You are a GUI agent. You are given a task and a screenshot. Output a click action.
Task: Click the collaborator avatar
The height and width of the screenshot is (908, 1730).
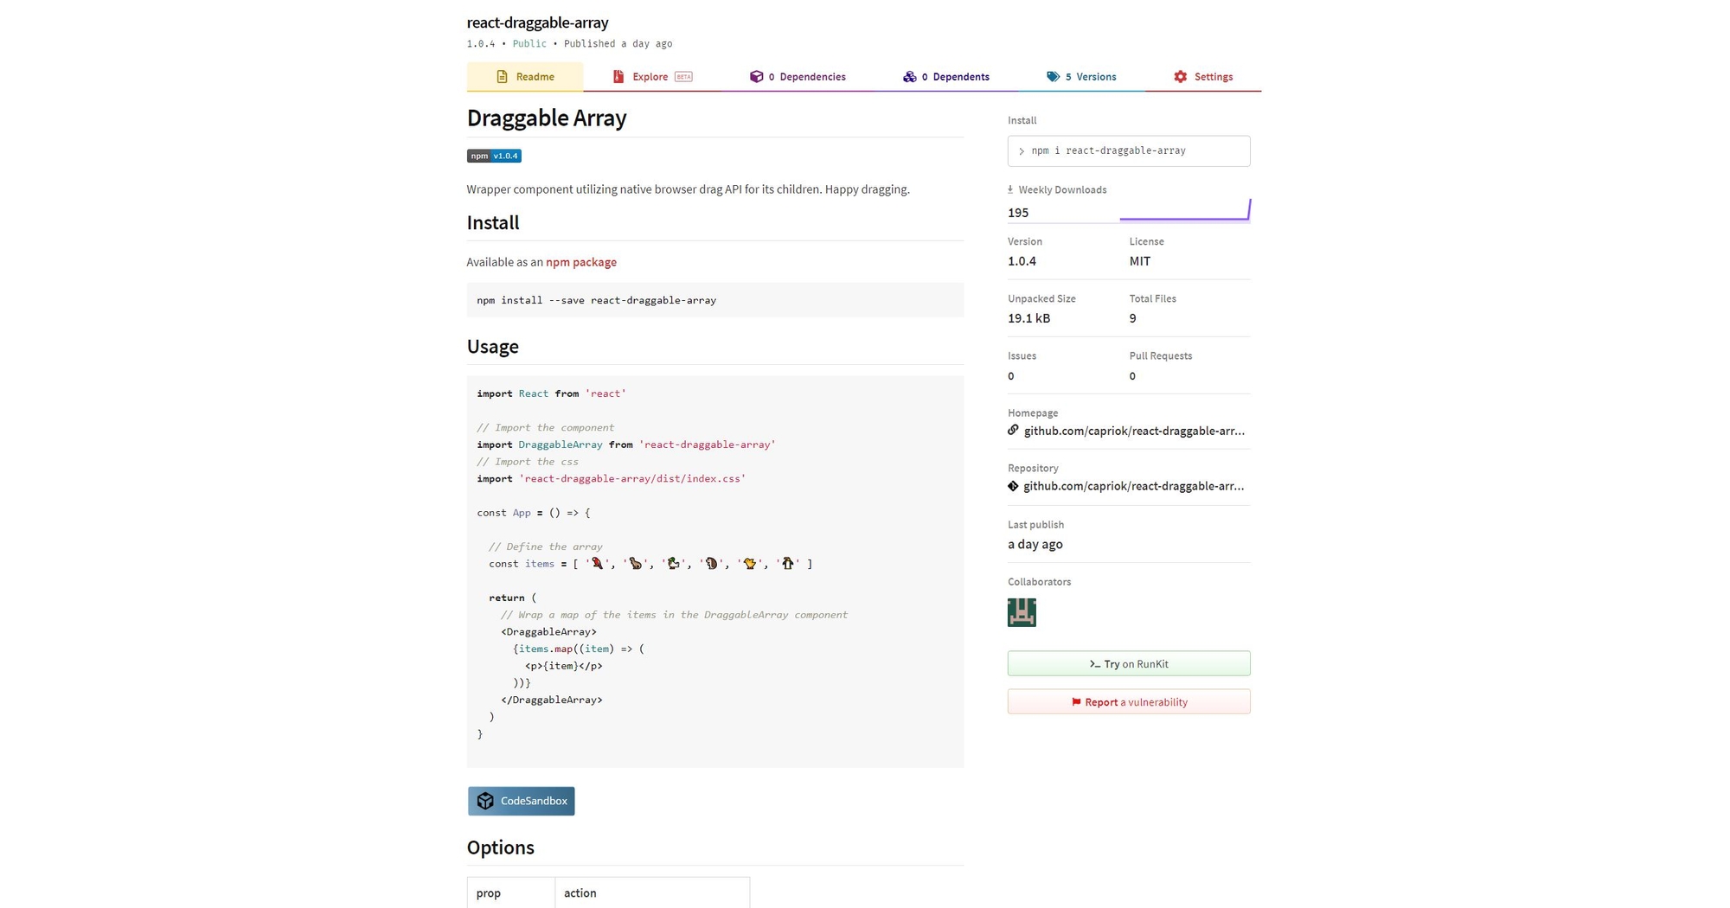coord(1021,611)
